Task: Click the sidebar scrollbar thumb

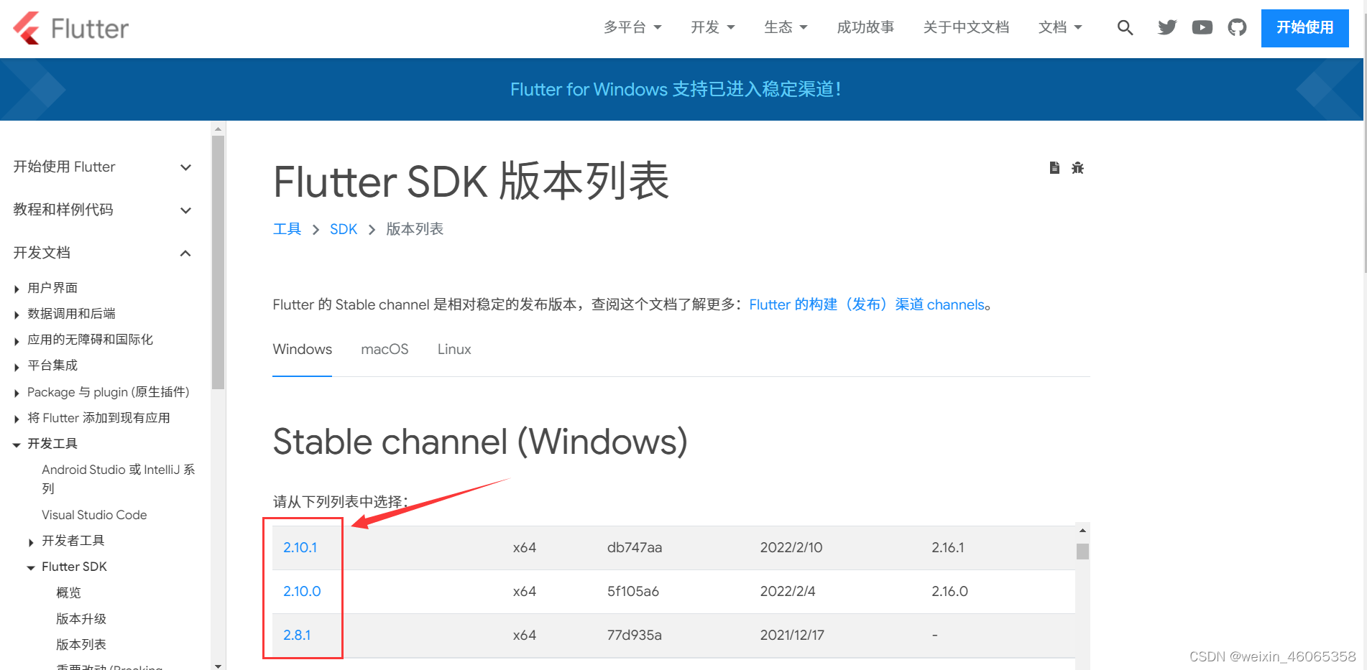Action: coord(218,262)
